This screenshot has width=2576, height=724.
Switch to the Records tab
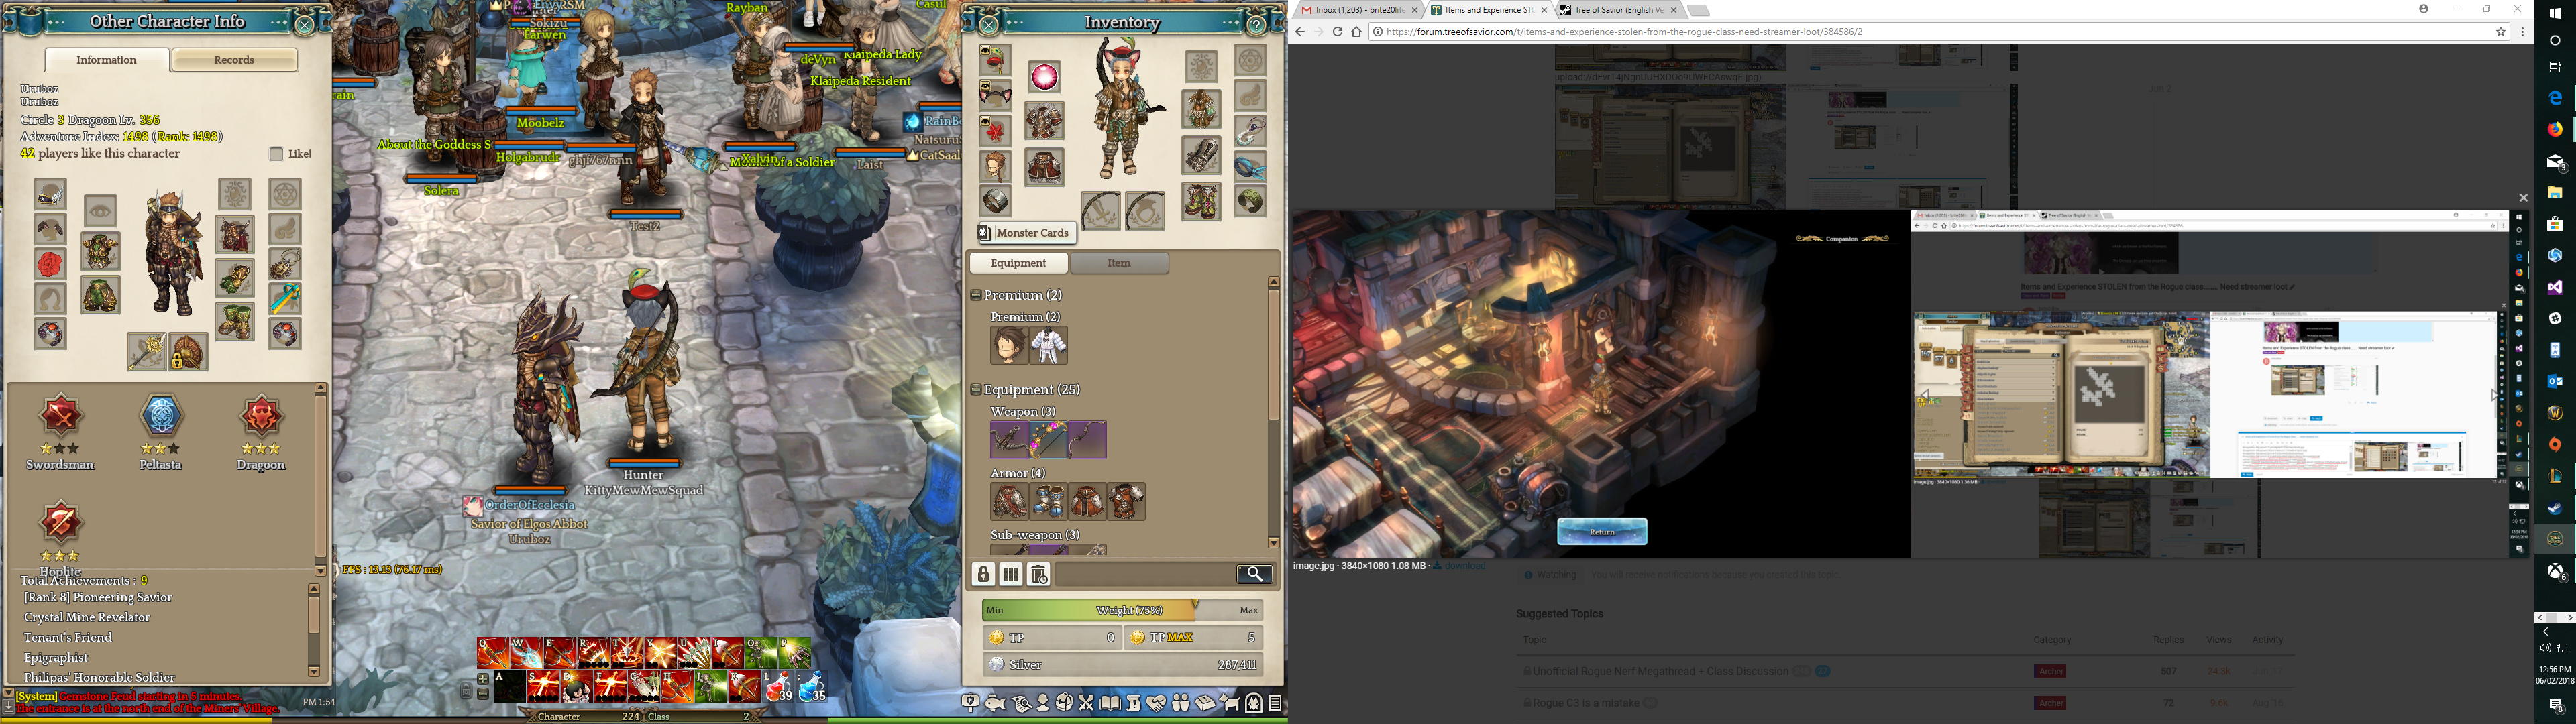pyautogui.click(x=234, y=60)
